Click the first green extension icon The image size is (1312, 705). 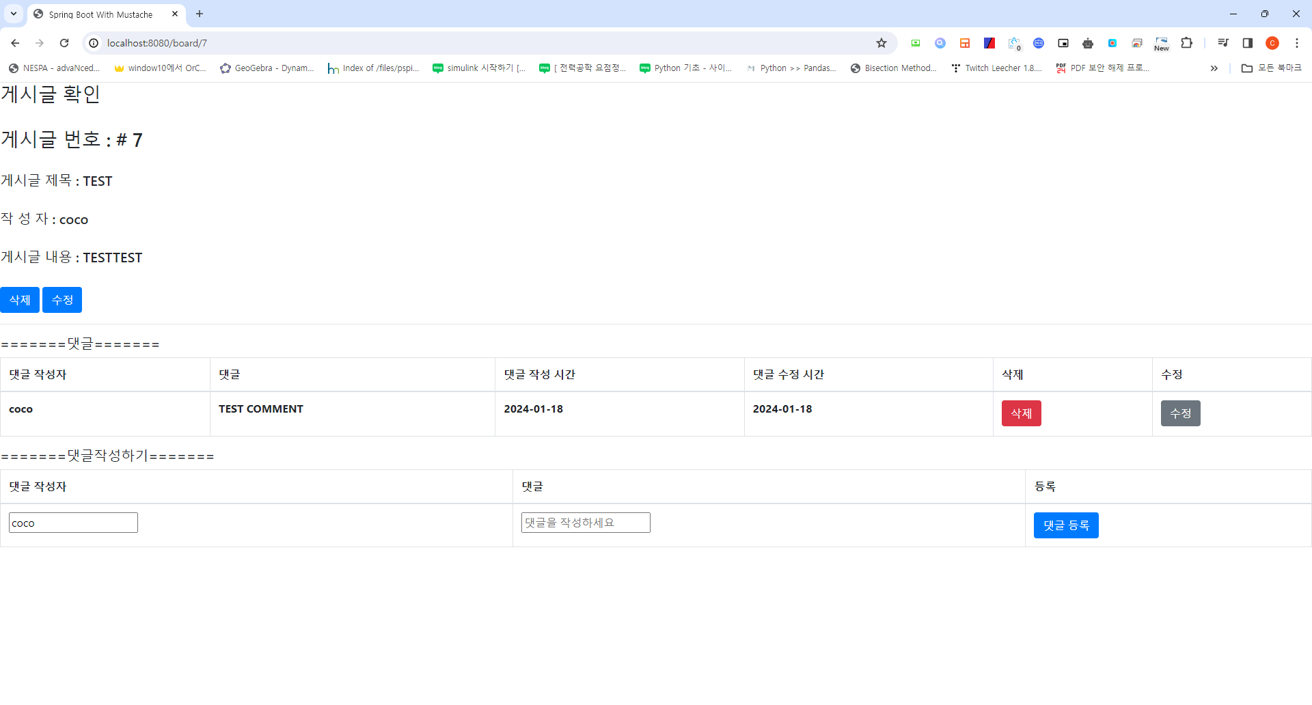coord(916,43)
